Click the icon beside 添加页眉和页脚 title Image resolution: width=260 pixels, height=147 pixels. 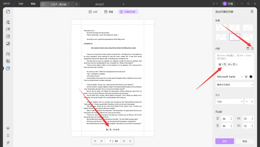tap(252, 12)
